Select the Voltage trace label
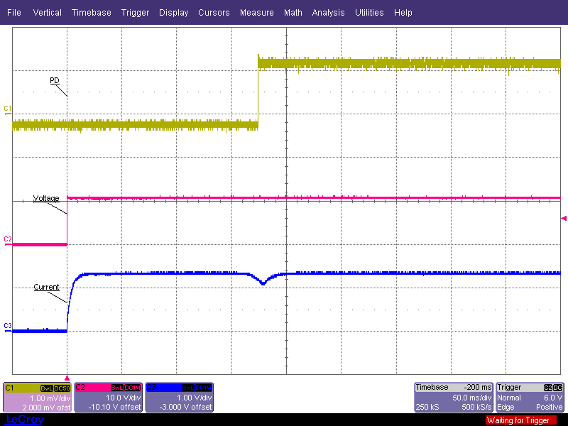 (x=46, y=198)
